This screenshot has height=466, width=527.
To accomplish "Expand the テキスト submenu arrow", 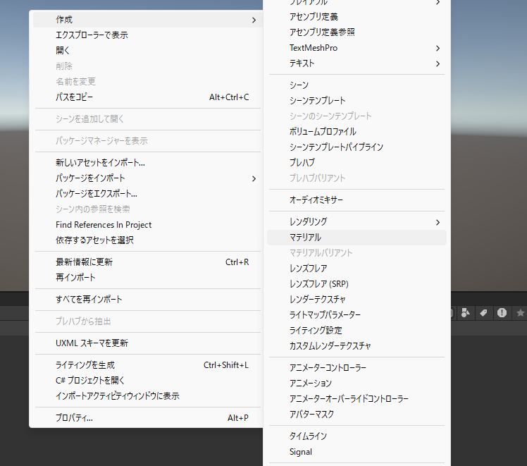I will coord(438,63).
